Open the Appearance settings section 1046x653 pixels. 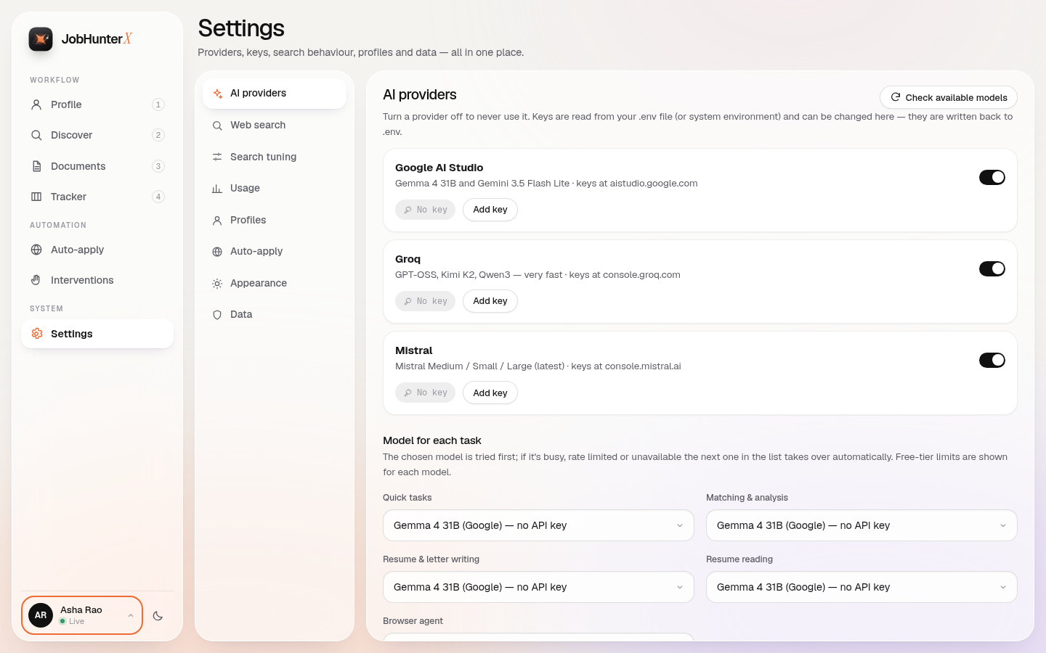tap(275, 284)
